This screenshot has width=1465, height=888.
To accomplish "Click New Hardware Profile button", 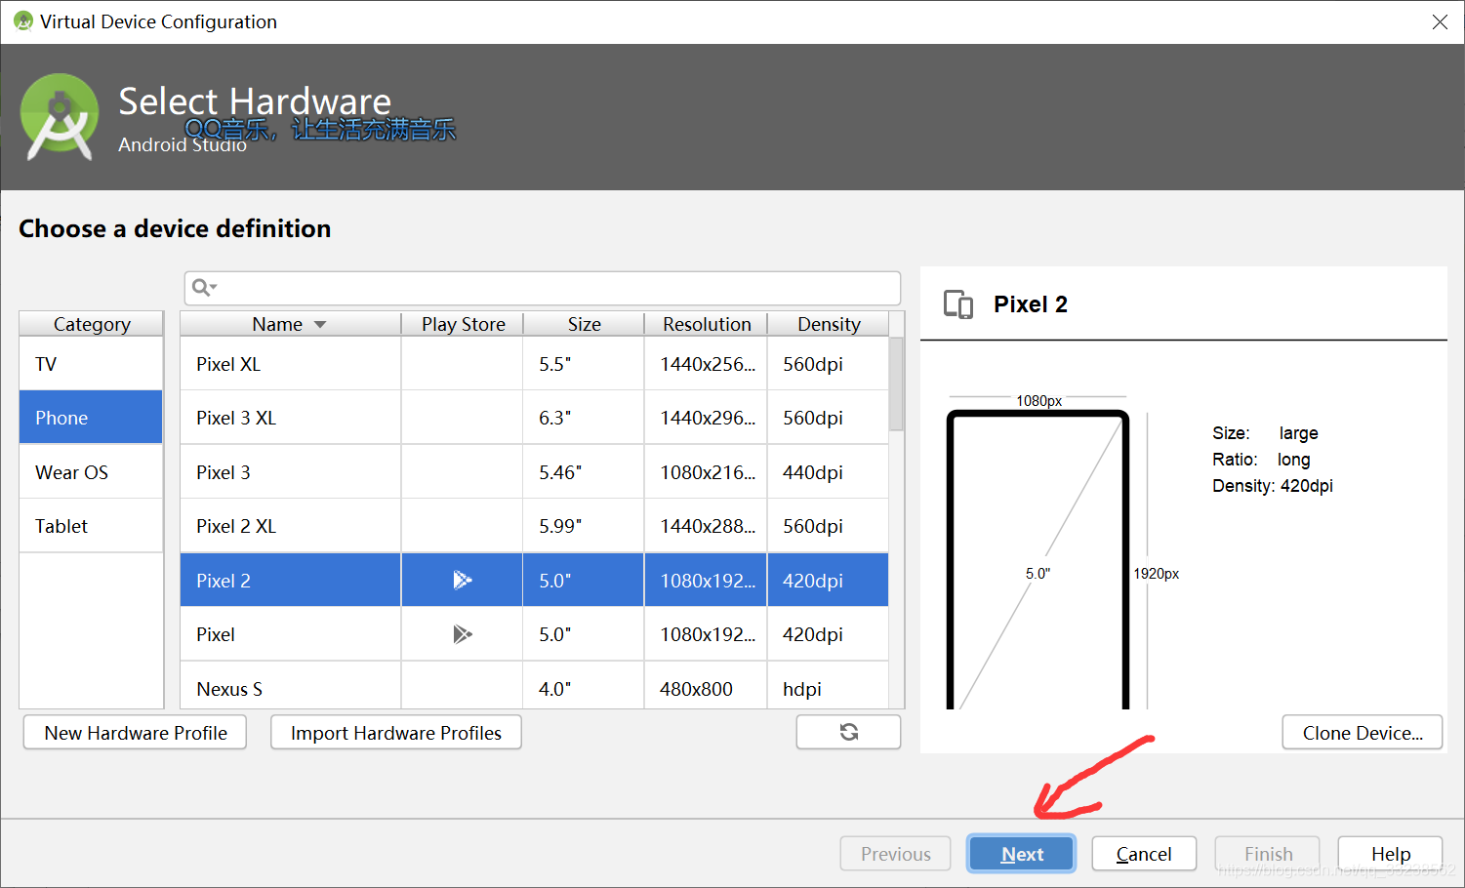I will pyautogui.click(x=135, y=733).
